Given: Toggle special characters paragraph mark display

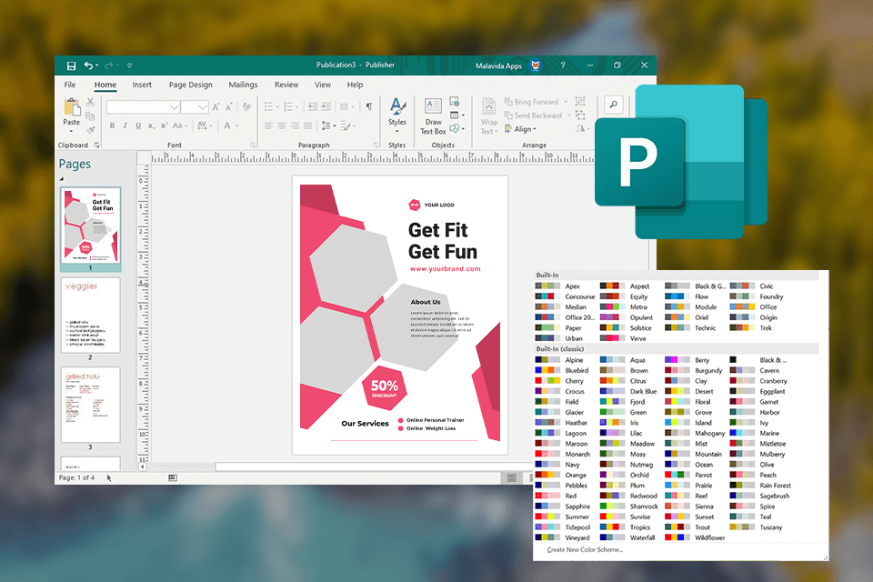Looking at the screenshot, I should [x=368, y=106].
